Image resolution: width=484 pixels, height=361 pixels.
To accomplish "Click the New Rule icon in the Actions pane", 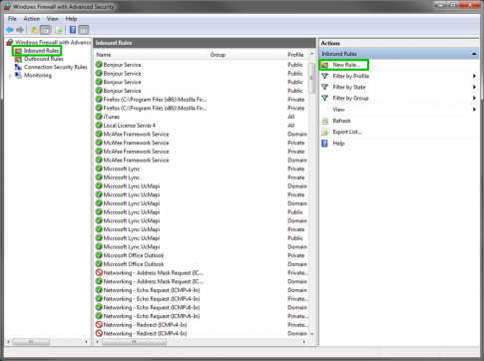I will click(325, 65).
